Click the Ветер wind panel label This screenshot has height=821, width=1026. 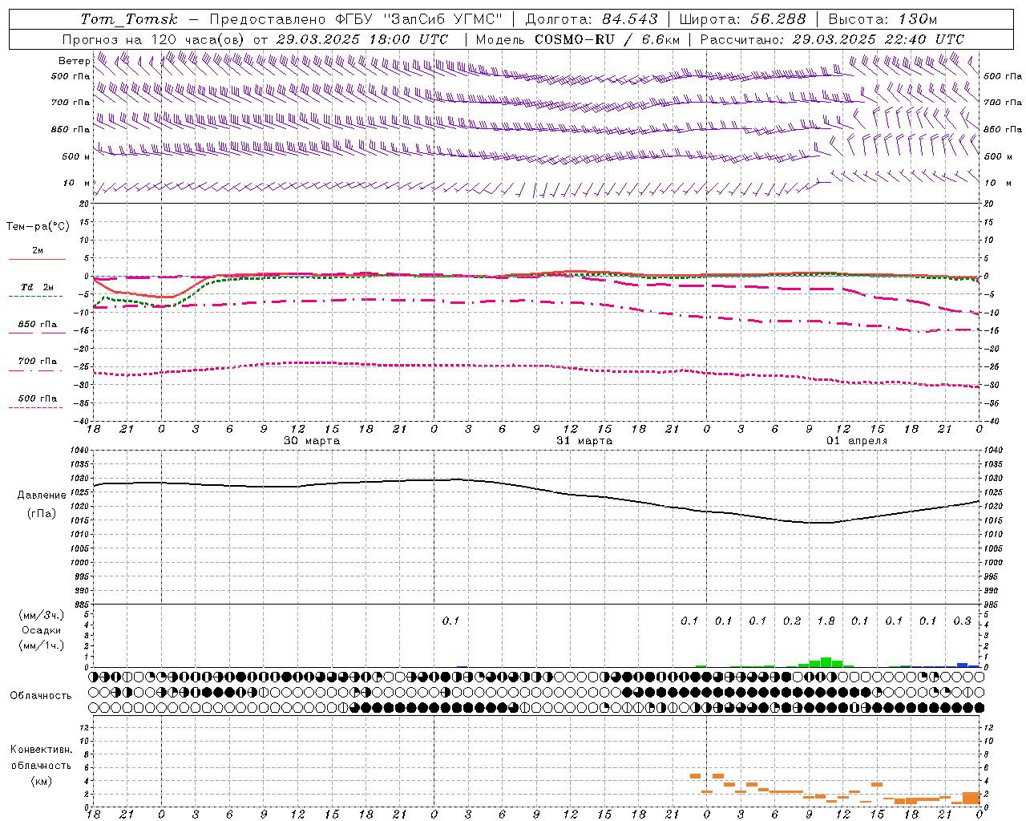tap(75, 61)
